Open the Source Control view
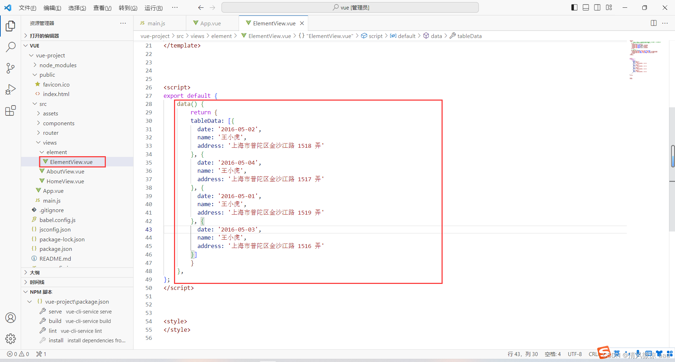This screenshot has width=675, height=362. [x=11, y=68]
